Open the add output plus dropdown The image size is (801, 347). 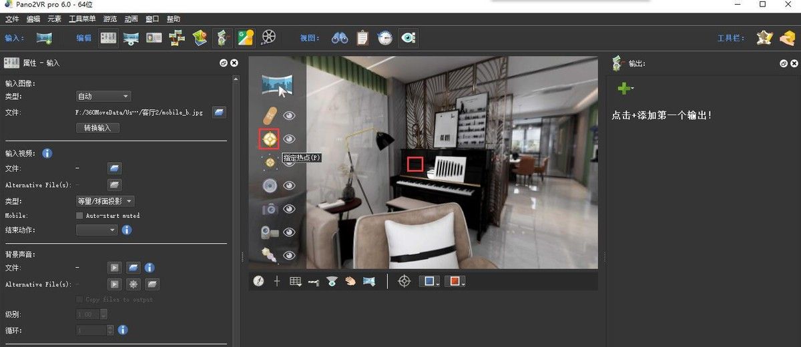coord(625,88)
